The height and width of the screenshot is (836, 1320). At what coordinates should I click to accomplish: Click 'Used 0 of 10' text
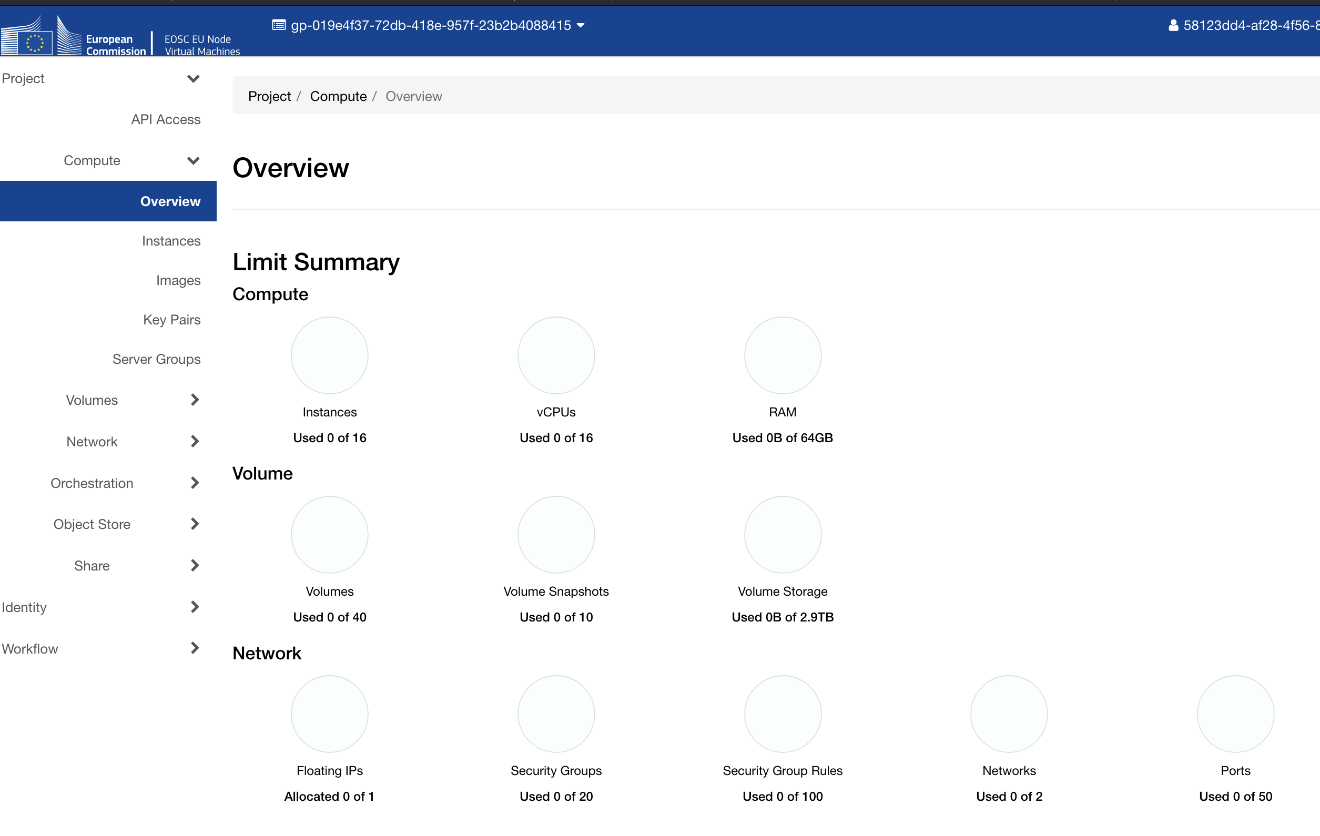(x=556, y=617)
